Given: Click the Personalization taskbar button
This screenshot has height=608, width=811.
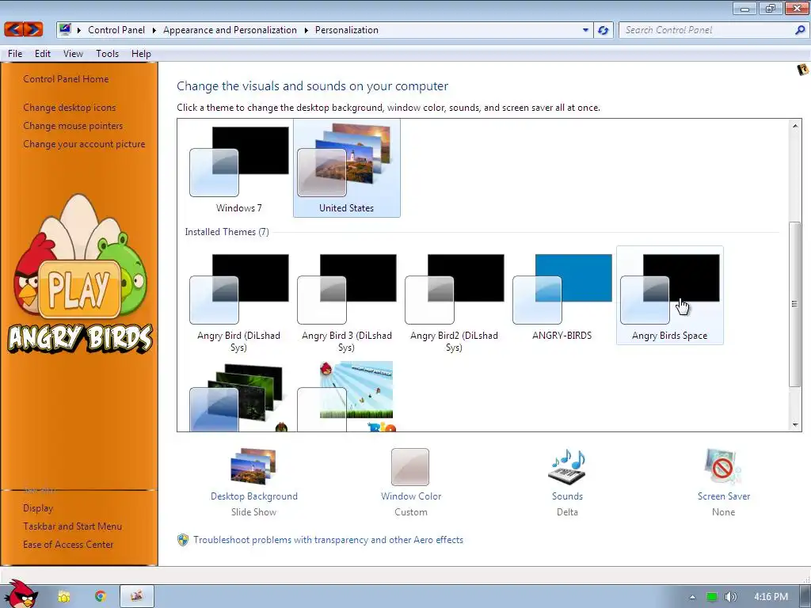Looking at the screenshot, I should coord(136,597).
